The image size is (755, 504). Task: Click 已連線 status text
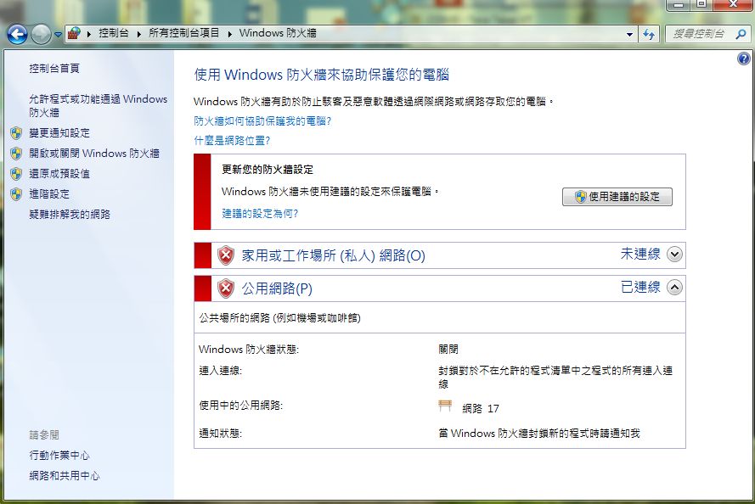pyautogui.click(x=640, y=287)
